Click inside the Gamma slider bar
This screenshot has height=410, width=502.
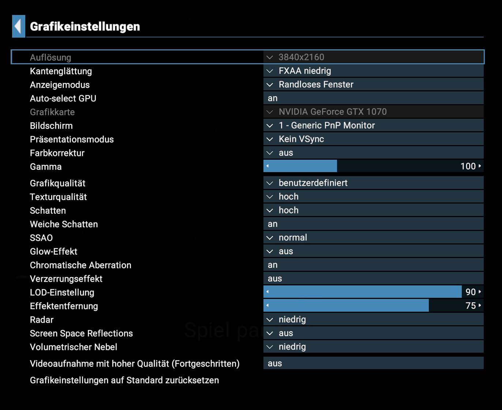(x=374, y=166)
